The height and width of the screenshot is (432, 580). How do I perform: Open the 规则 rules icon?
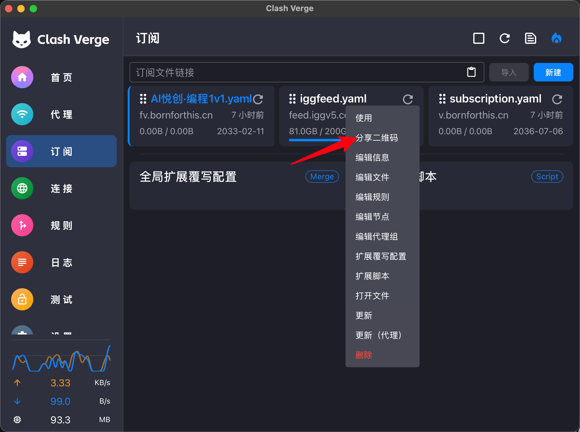point(22,225)
